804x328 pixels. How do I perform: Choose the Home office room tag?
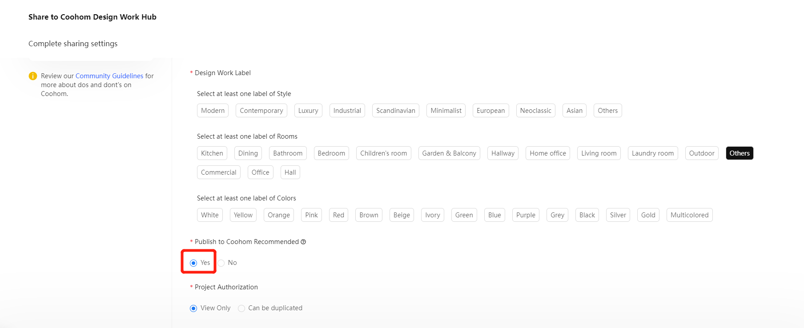(547, 153)
